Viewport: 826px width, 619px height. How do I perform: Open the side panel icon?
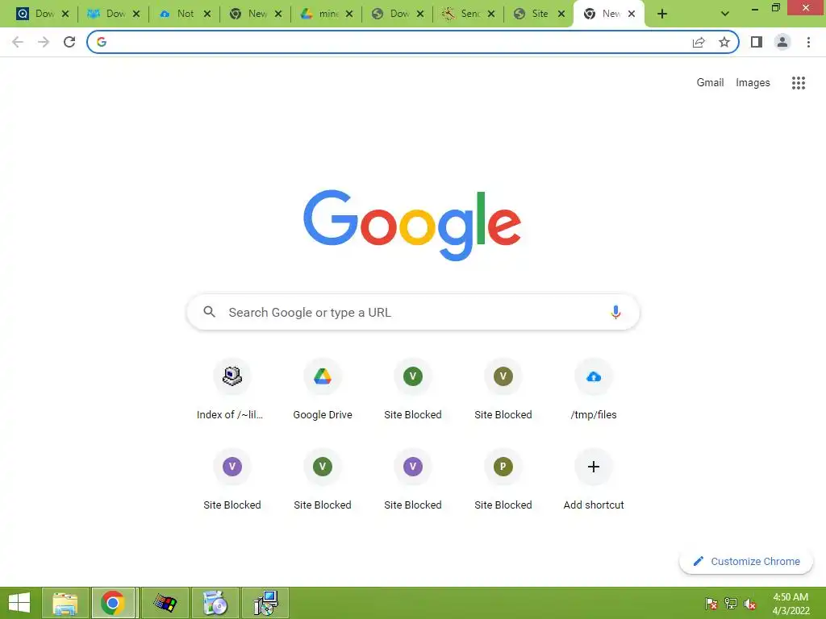click(x=757, y=42)
